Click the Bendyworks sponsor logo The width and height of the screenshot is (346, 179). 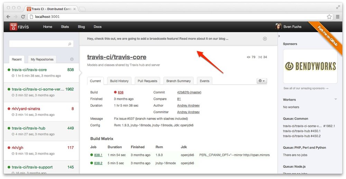coord(310,66)
